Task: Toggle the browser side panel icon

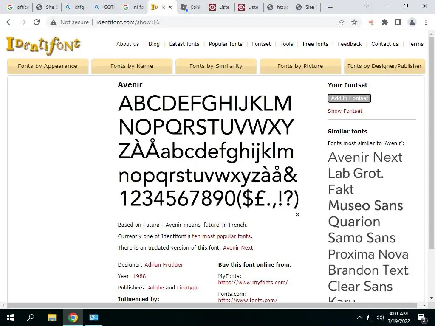Action: (398, 22)
